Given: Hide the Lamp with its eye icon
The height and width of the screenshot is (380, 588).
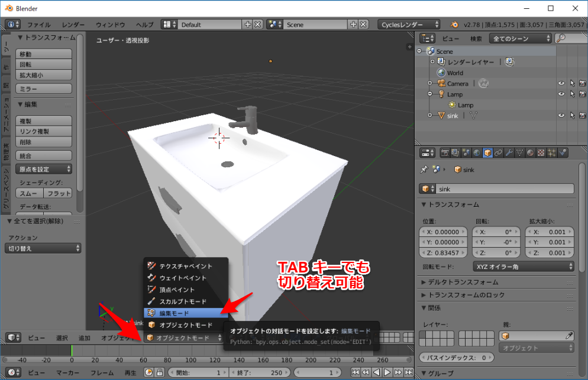Looking at the screenshot, I should pos(561,94).
